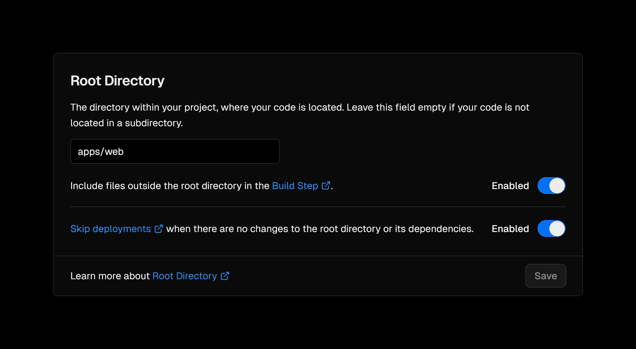Click the external link icon beside Build Step

[x=326, y=185]
